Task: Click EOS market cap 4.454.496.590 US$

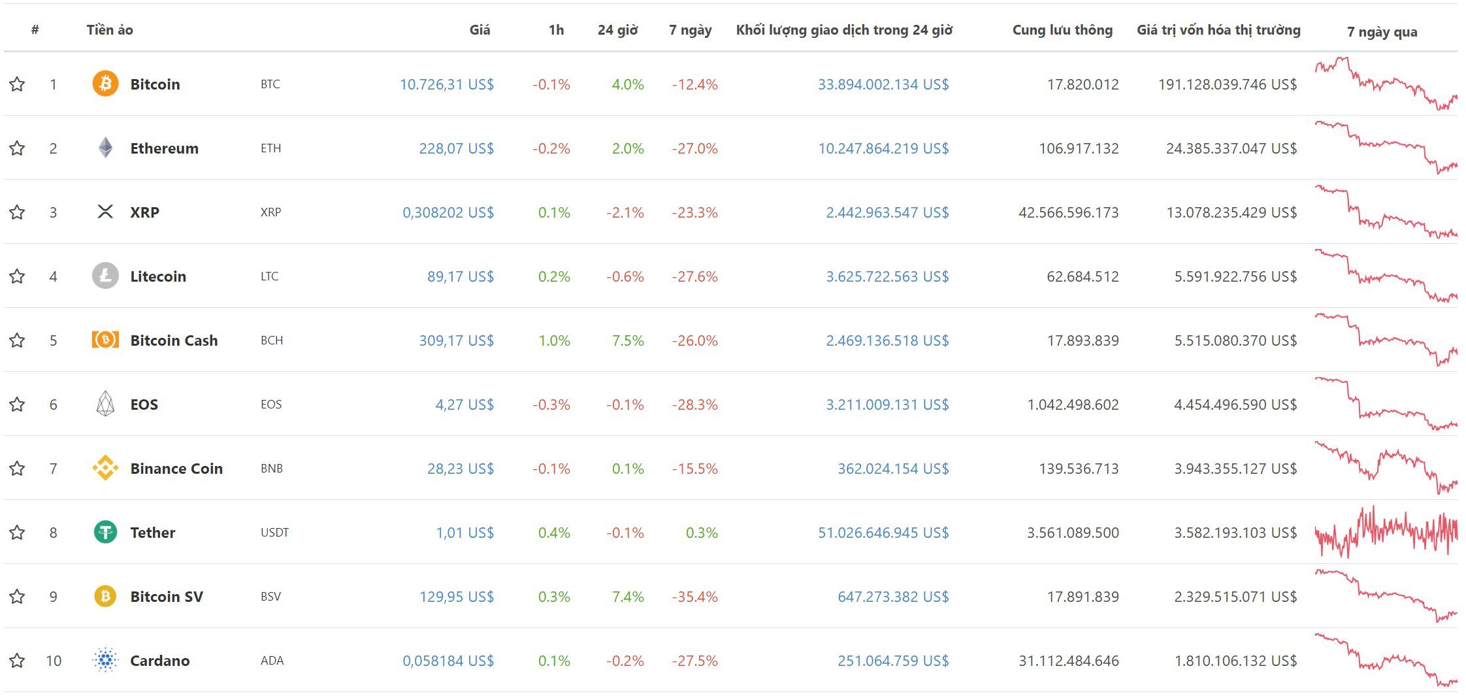Action: [x=1235, y=405]
